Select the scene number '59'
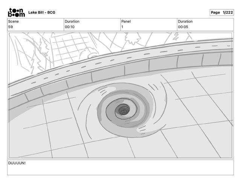Image resolution: width=241 pixels, height=186 pixels. click(11, 27)
